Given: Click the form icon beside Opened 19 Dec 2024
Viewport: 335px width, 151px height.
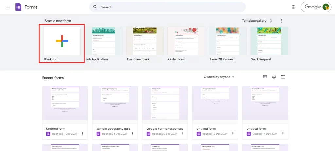Looking at the screenshot, I should coord(199,134).
